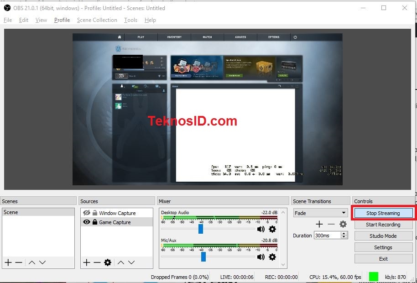The height and width of the screenshot is (283, 417).
Task: Mute Desktop Audio speaker icon
Action: pos(261,229)
